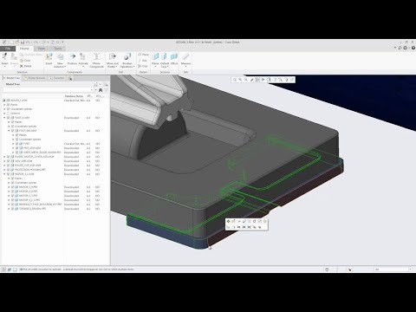Click the Planar section icon

tap(155, 57)
